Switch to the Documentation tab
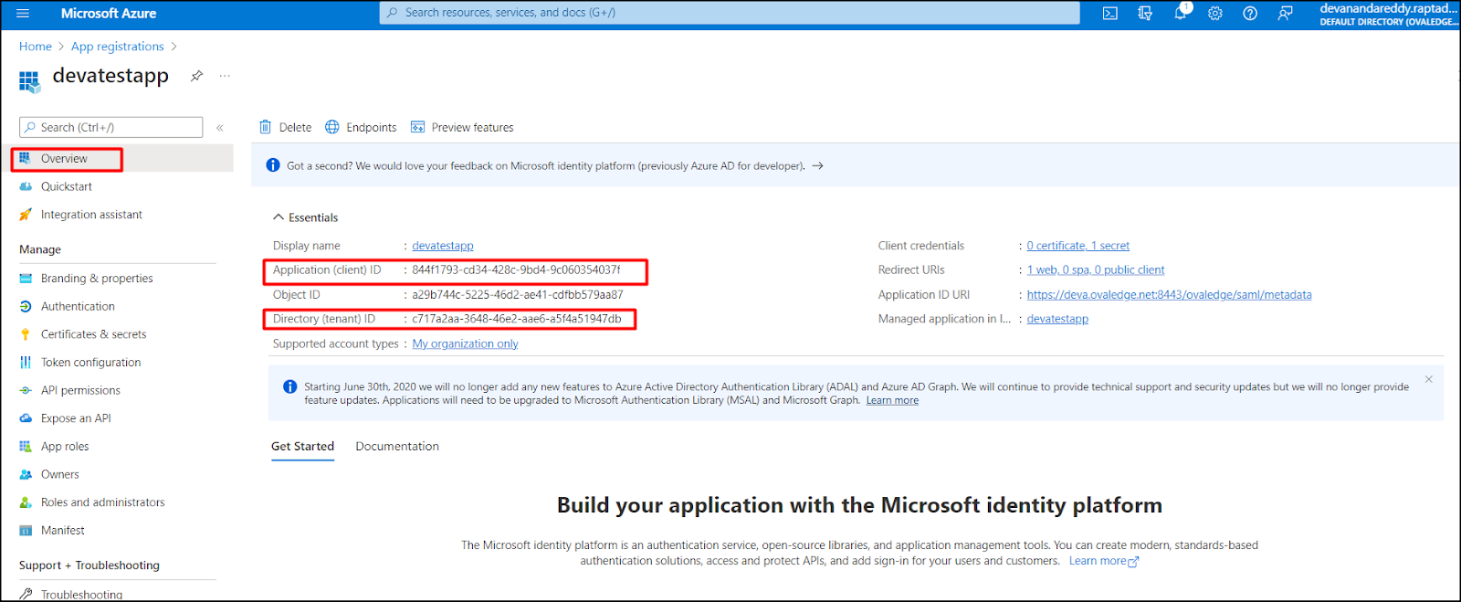The image size is (1461, 602). pos(397,447)
